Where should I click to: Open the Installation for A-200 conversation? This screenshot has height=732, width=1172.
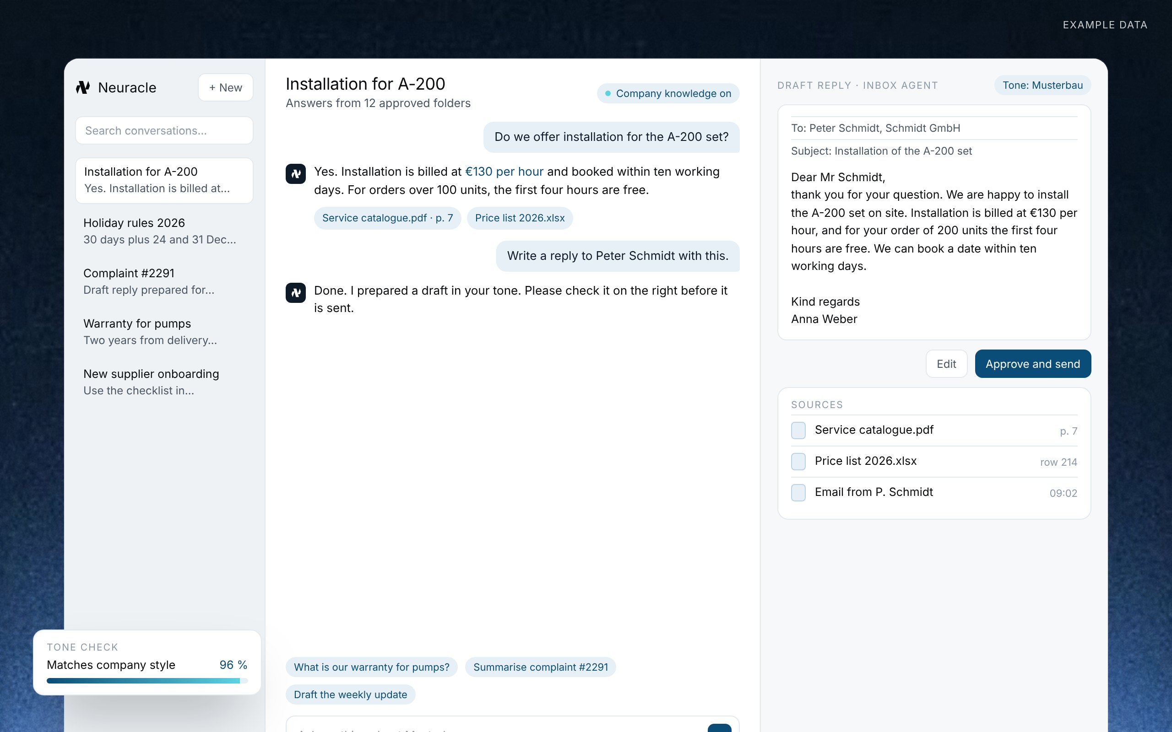[164, 181]
